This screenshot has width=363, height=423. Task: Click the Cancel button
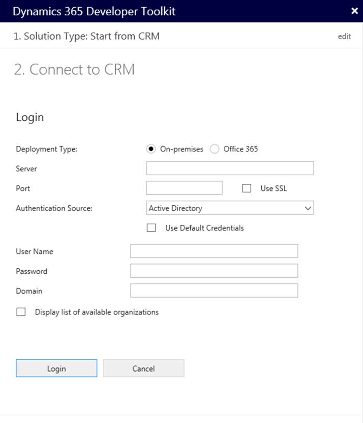click(x=143, y=368)
